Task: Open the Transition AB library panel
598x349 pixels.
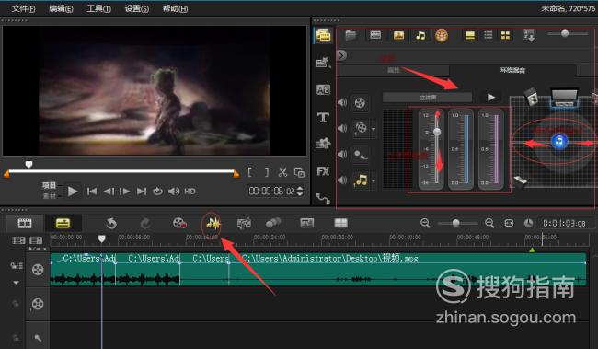Action: (x=323, y=89)
